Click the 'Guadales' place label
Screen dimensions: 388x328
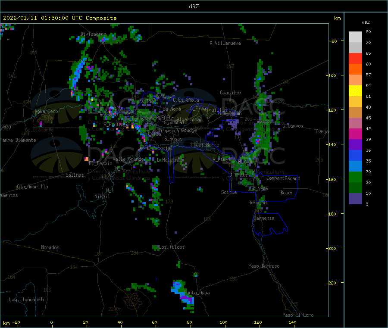230,93
